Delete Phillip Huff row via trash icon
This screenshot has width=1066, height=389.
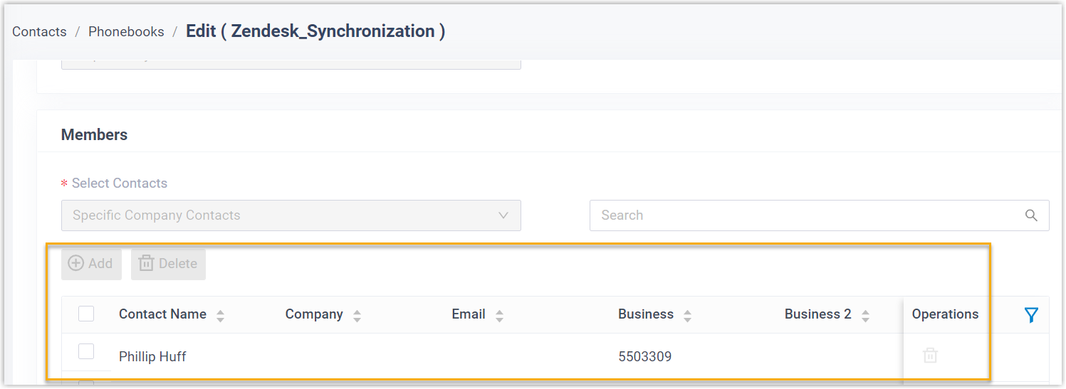point(930,356)
